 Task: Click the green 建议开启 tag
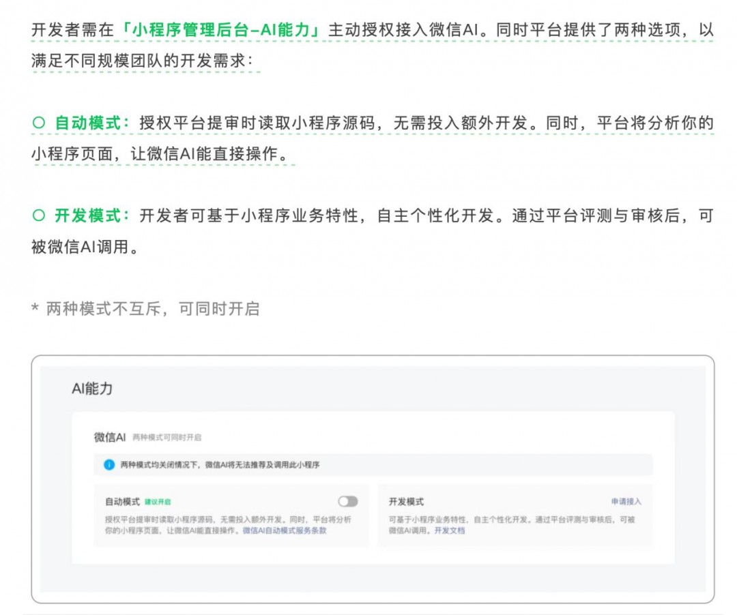click(x=158, y=502)
